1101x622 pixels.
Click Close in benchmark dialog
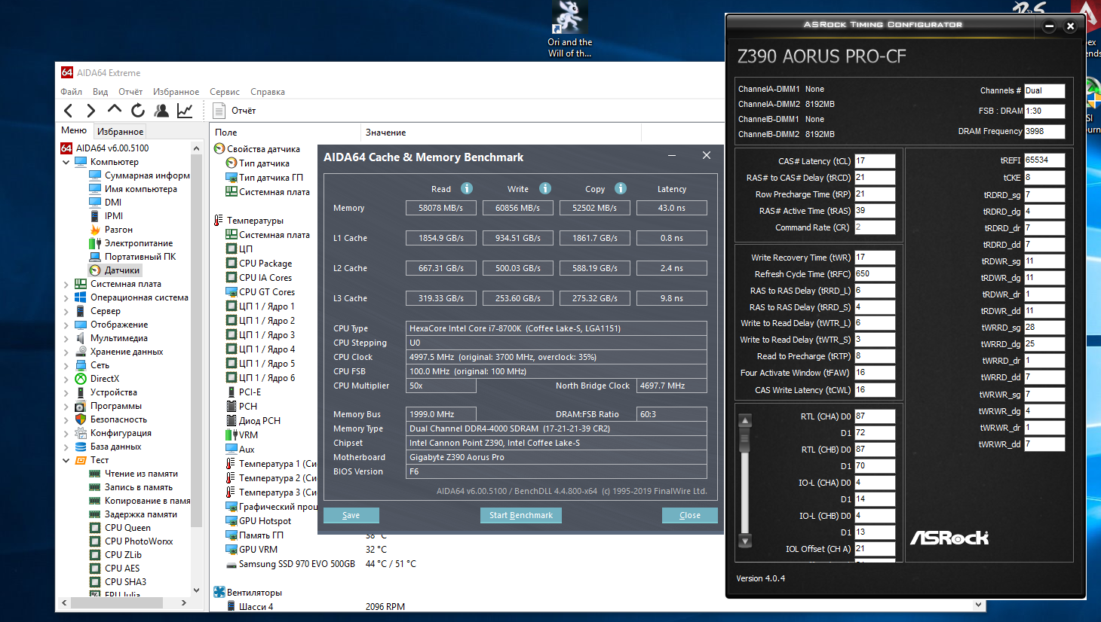pos(689,515)
